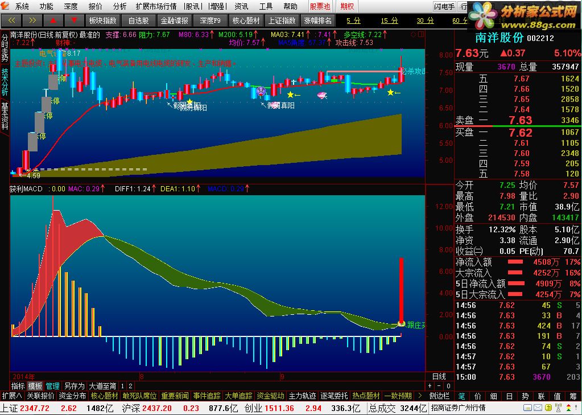582x415 pixels.
Task: Open the 主力轨迹 tab
Action: coord(303,396)
